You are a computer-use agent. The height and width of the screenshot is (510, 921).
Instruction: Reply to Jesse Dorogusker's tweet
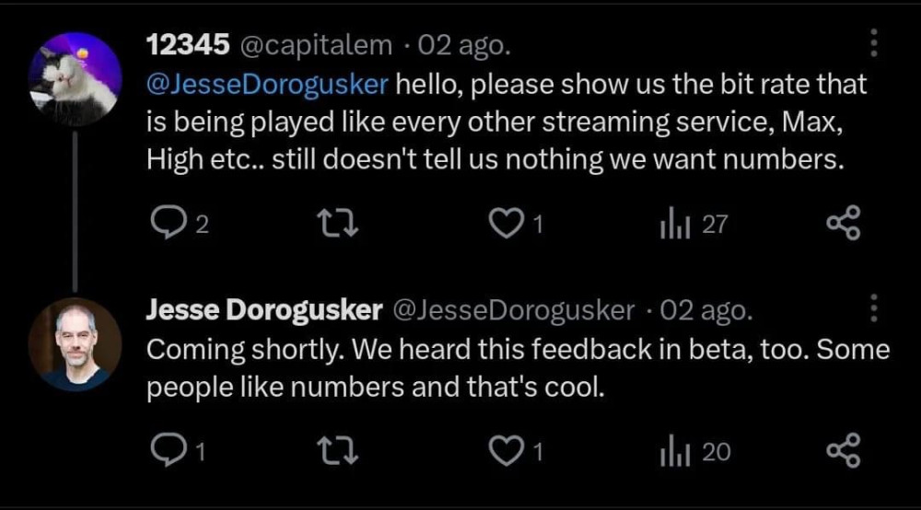[x=166, y=451]
